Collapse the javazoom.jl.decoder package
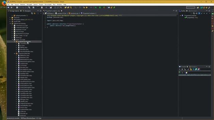 coord(14,53)
